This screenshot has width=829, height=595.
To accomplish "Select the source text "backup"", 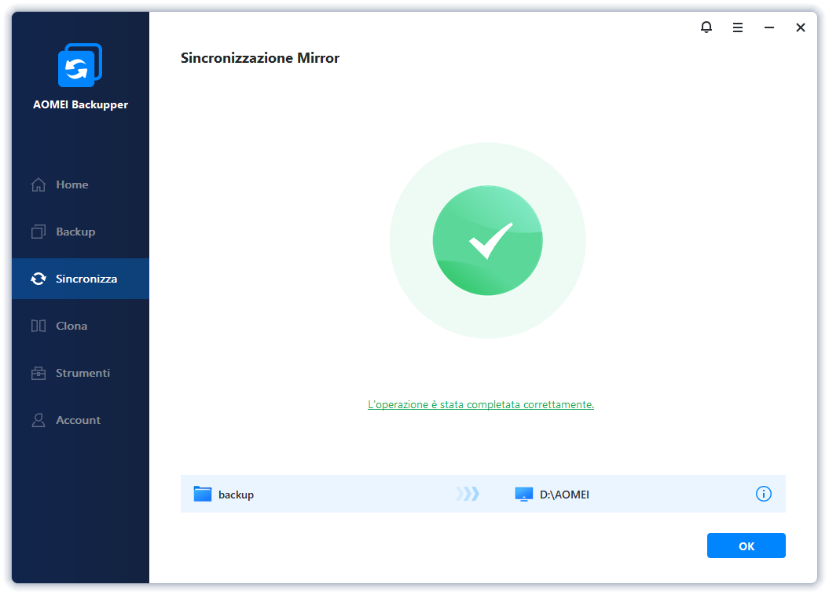I will tap(236, 495).
